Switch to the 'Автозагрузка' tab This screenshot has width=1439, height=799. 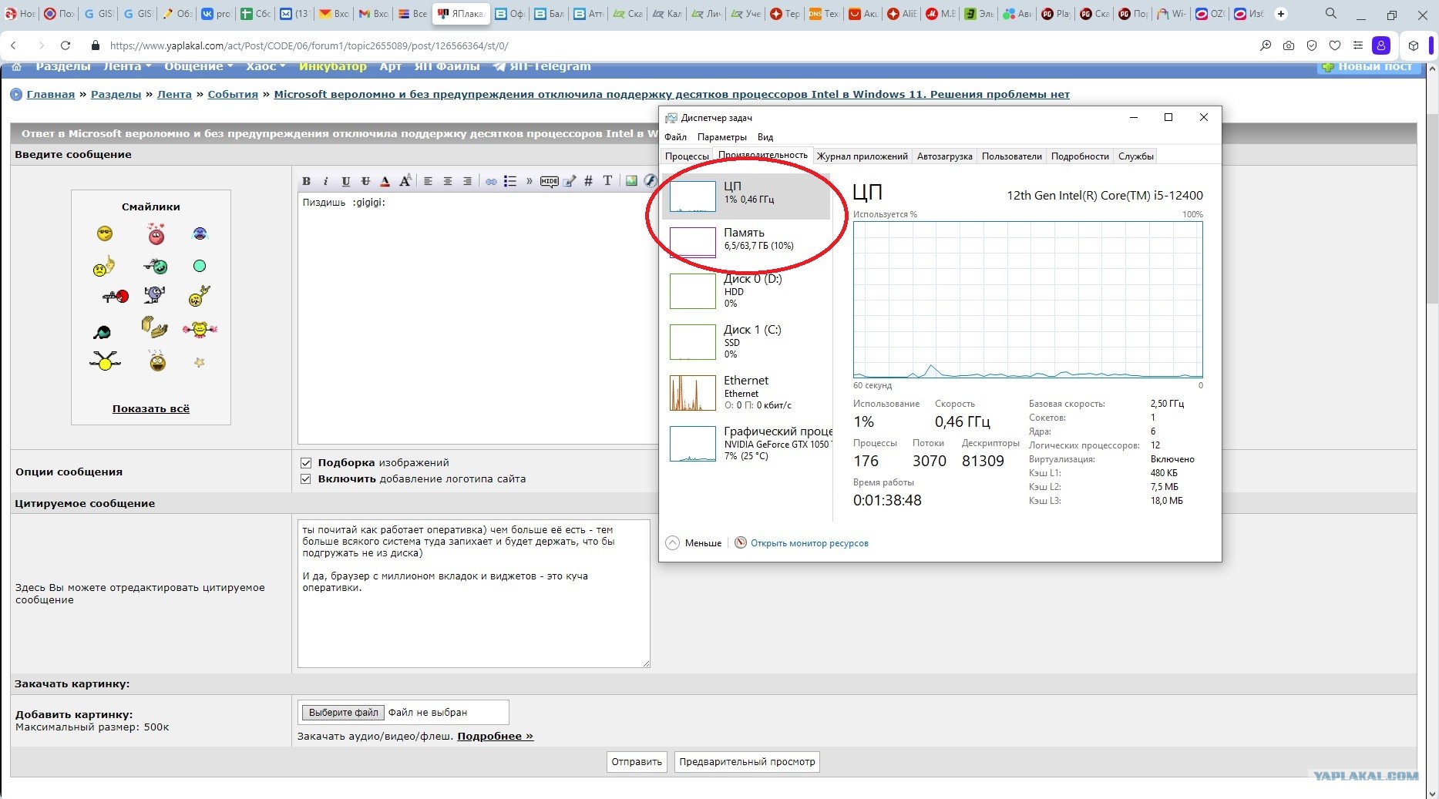(x=945, y=156)
